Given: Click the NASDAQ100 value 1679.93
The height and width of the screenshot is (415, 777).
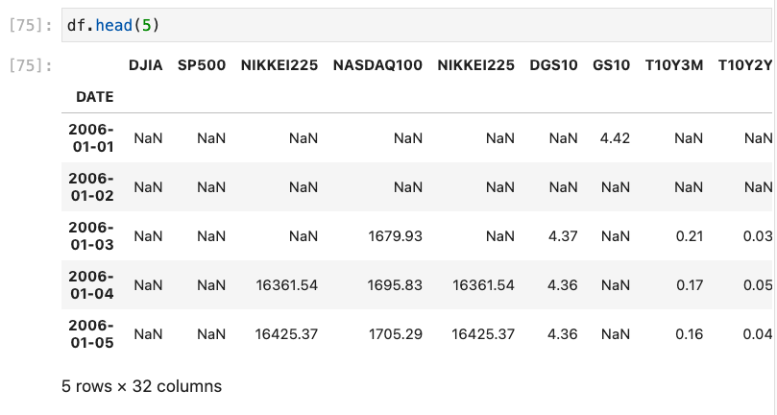Looking at the screenshot, I should click(x=396, y=236).
